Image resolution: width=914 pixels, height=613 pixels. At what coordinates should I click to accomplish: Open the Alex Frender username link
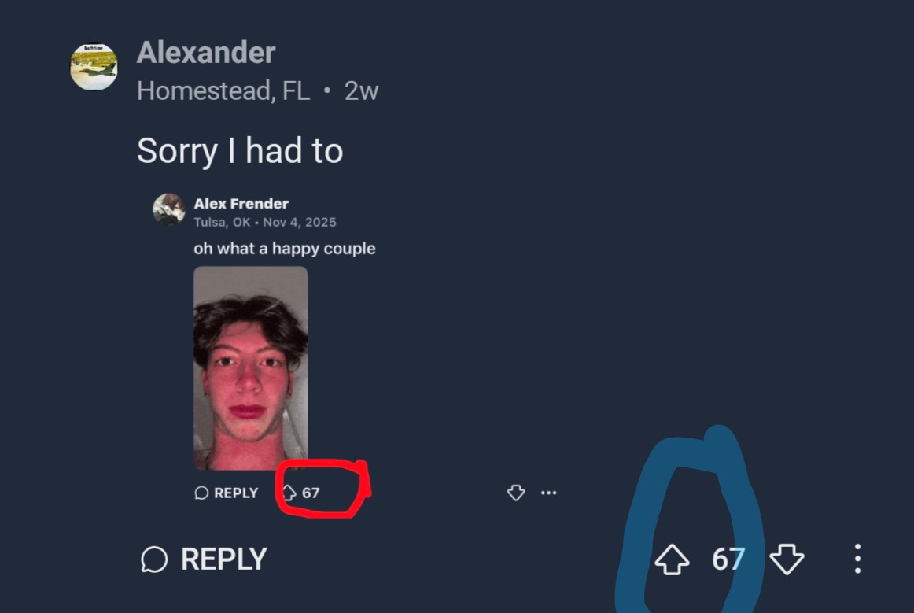[241, 204]
